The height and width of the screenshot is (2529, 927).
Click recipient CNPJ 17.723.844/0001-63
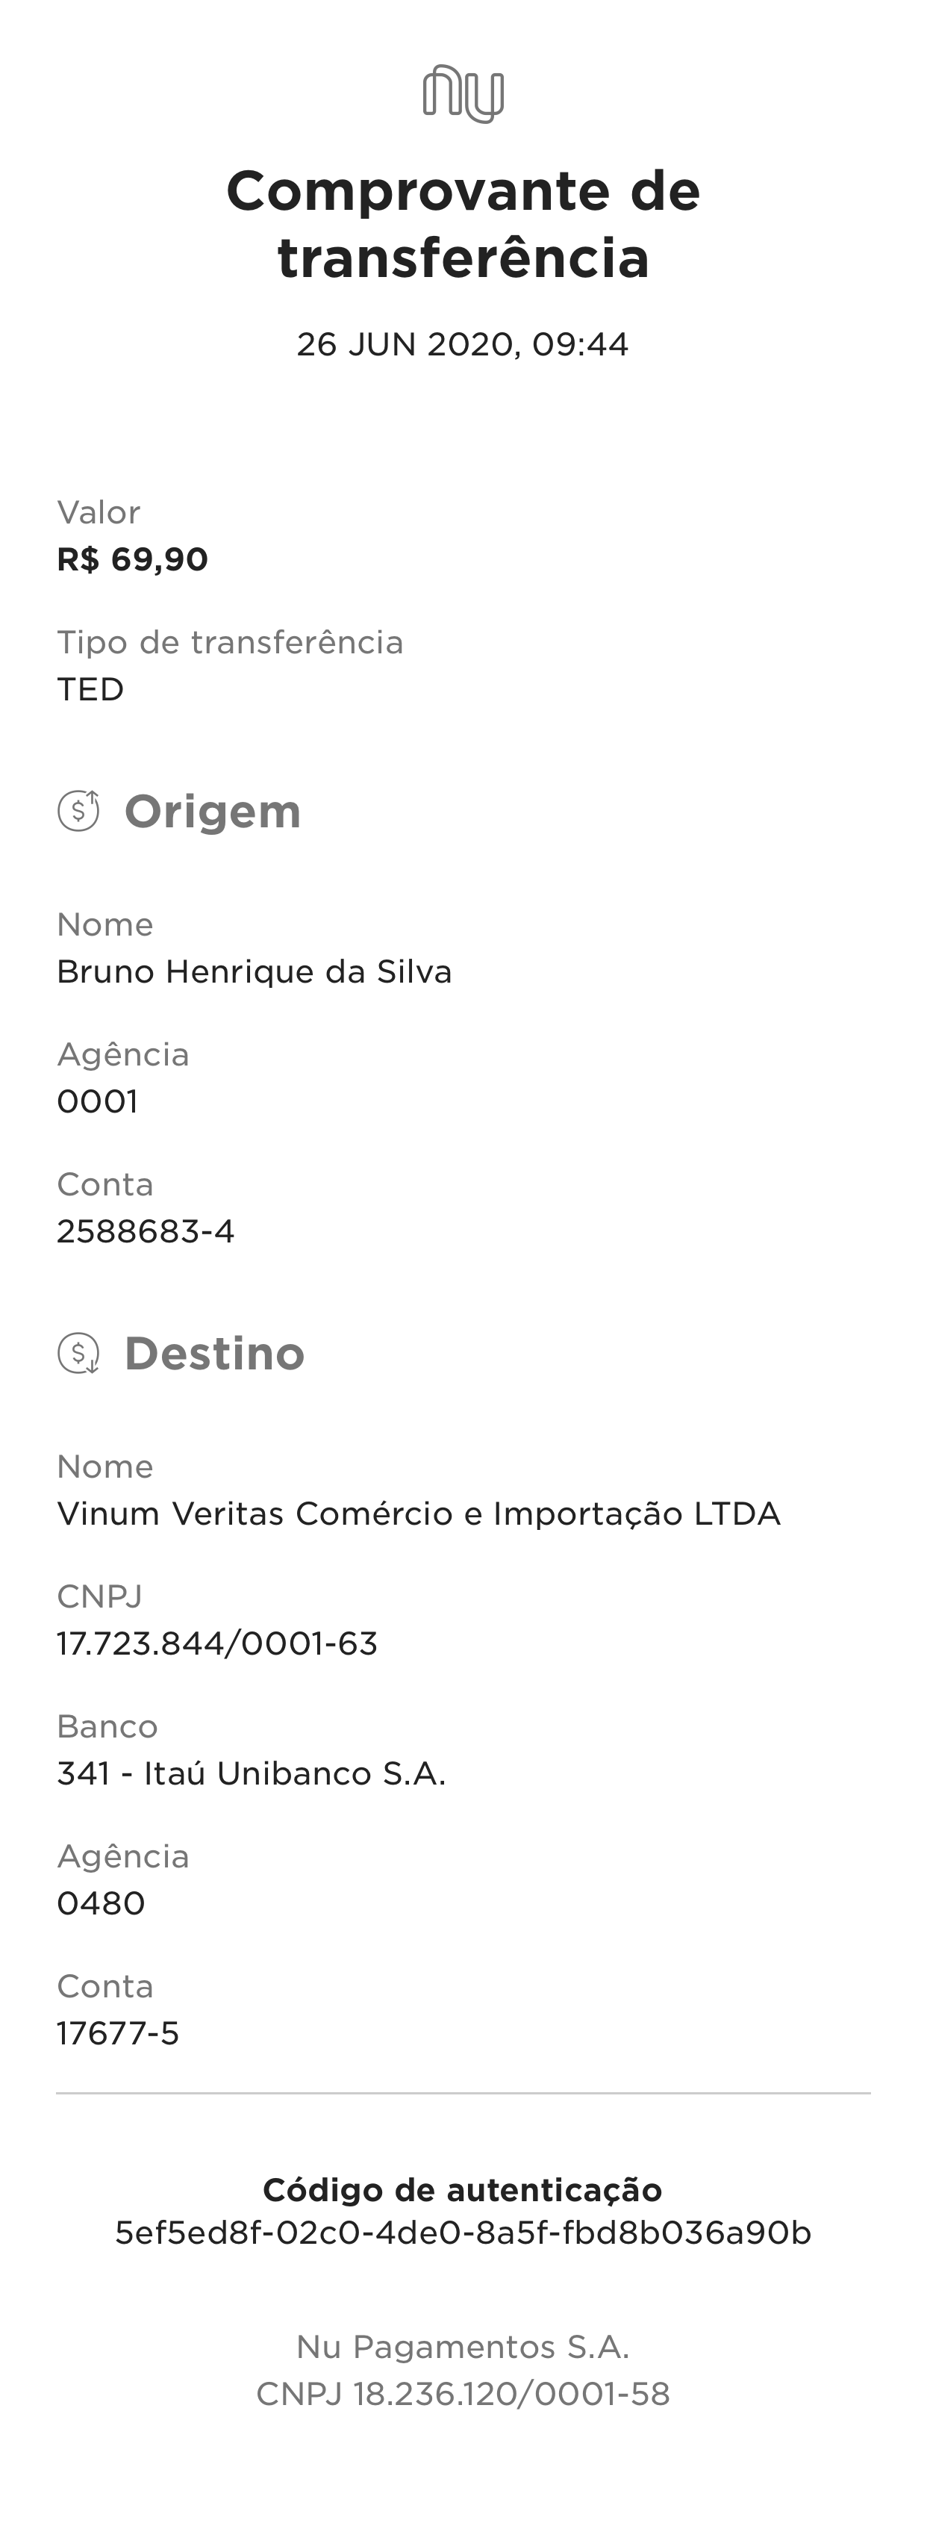216,1643
